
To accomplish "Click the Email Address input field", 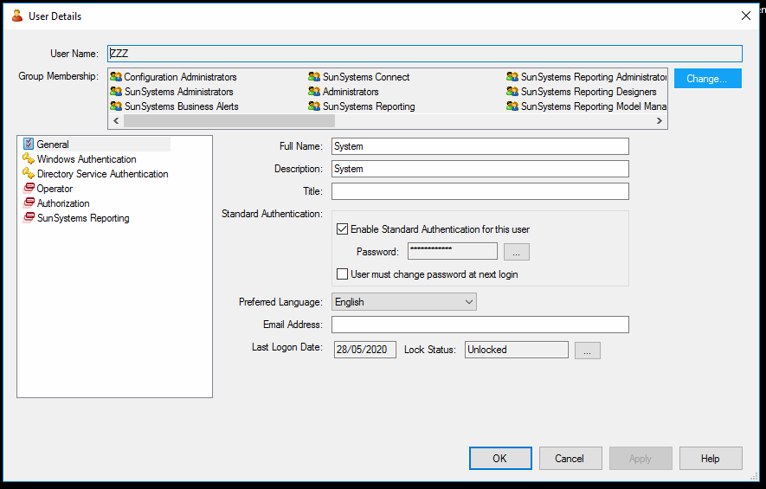I will coord(480,325).
